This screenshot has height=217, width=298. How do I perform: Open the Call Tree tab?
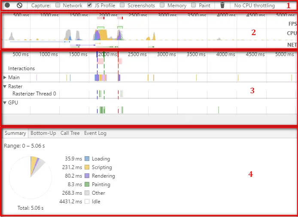click(x=70, y=133)
